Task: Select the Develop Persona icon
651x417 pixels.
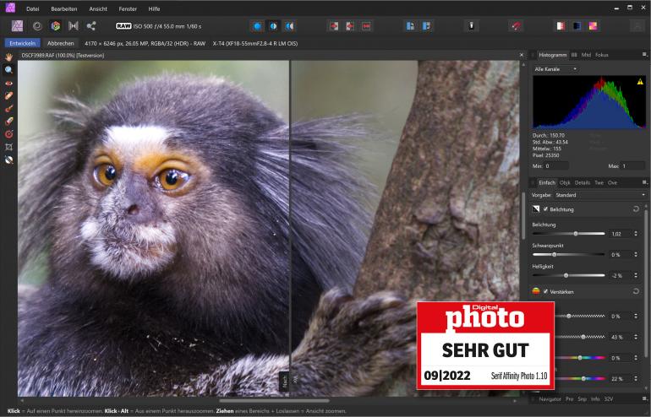Action: coord(55,26)
